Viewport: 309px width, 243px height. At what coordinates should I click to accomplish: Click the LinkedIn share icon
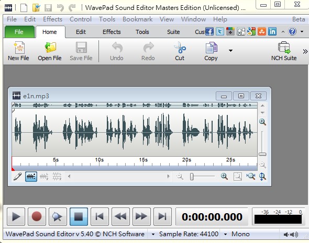tap(272, 31)
